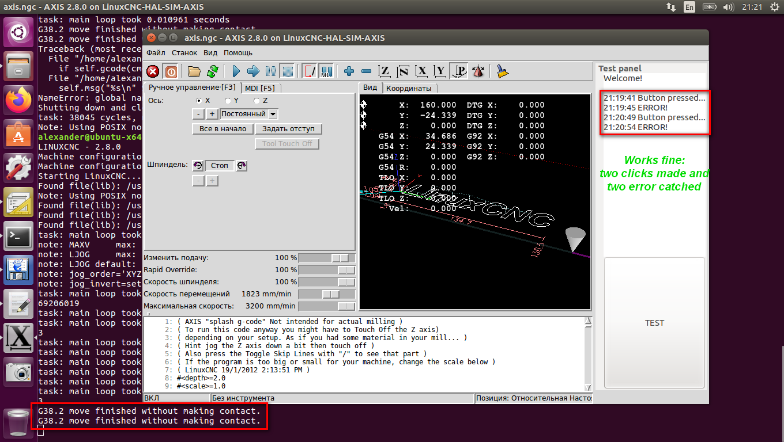Switch to the Координаты tab

coord(409,89)
